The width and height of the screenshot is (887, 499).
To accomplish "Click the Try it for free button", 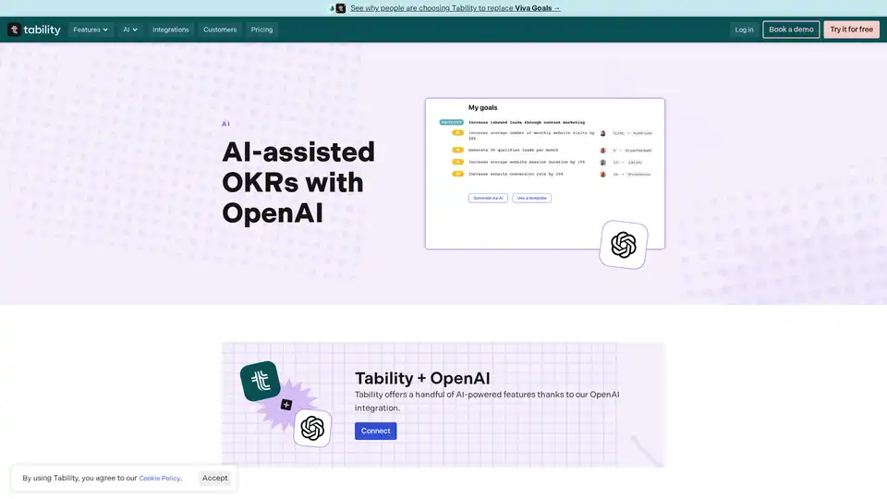I will (851, 30).
